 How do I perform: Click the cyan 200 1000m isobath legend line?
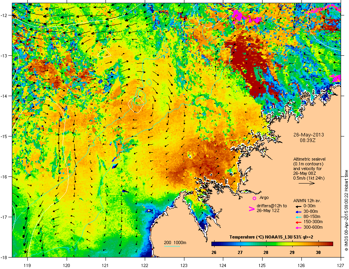click(172, 246)
